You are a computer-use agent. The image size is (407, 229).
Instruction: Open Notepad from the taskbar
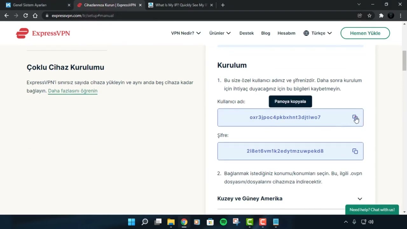(x=276, y=222)
